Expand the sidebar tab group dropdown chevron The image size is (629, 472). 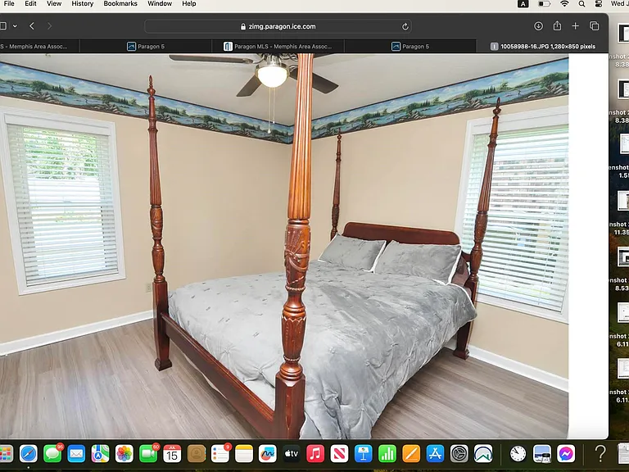pos(15,26)
